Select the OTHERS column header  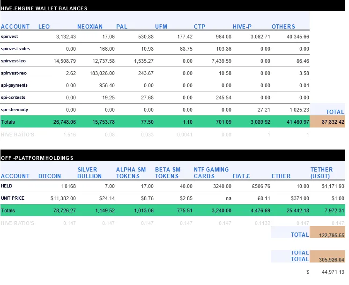coord(283,27)
